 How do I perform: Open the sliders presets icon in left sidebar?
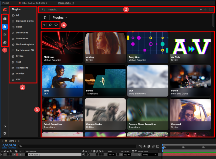(5, 35)
